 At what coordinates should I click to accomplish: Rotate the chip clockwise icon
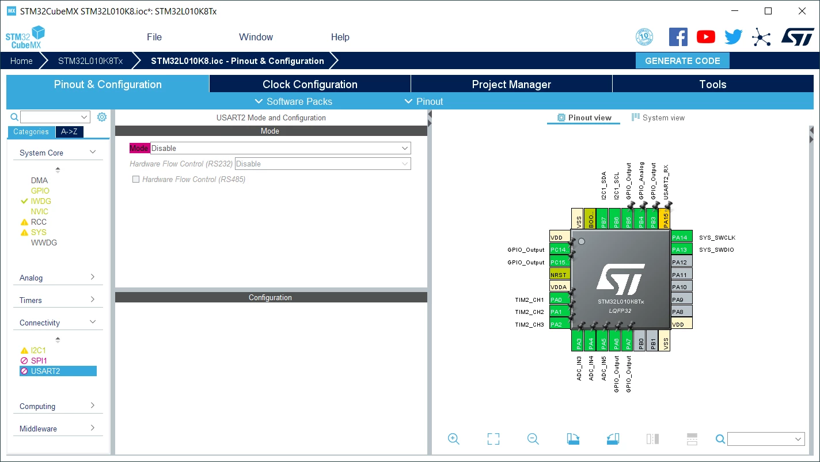[x=573, y=439]
